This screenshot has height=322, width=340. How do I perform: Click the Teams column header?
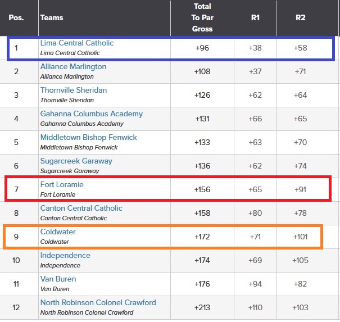pos(52,17)
